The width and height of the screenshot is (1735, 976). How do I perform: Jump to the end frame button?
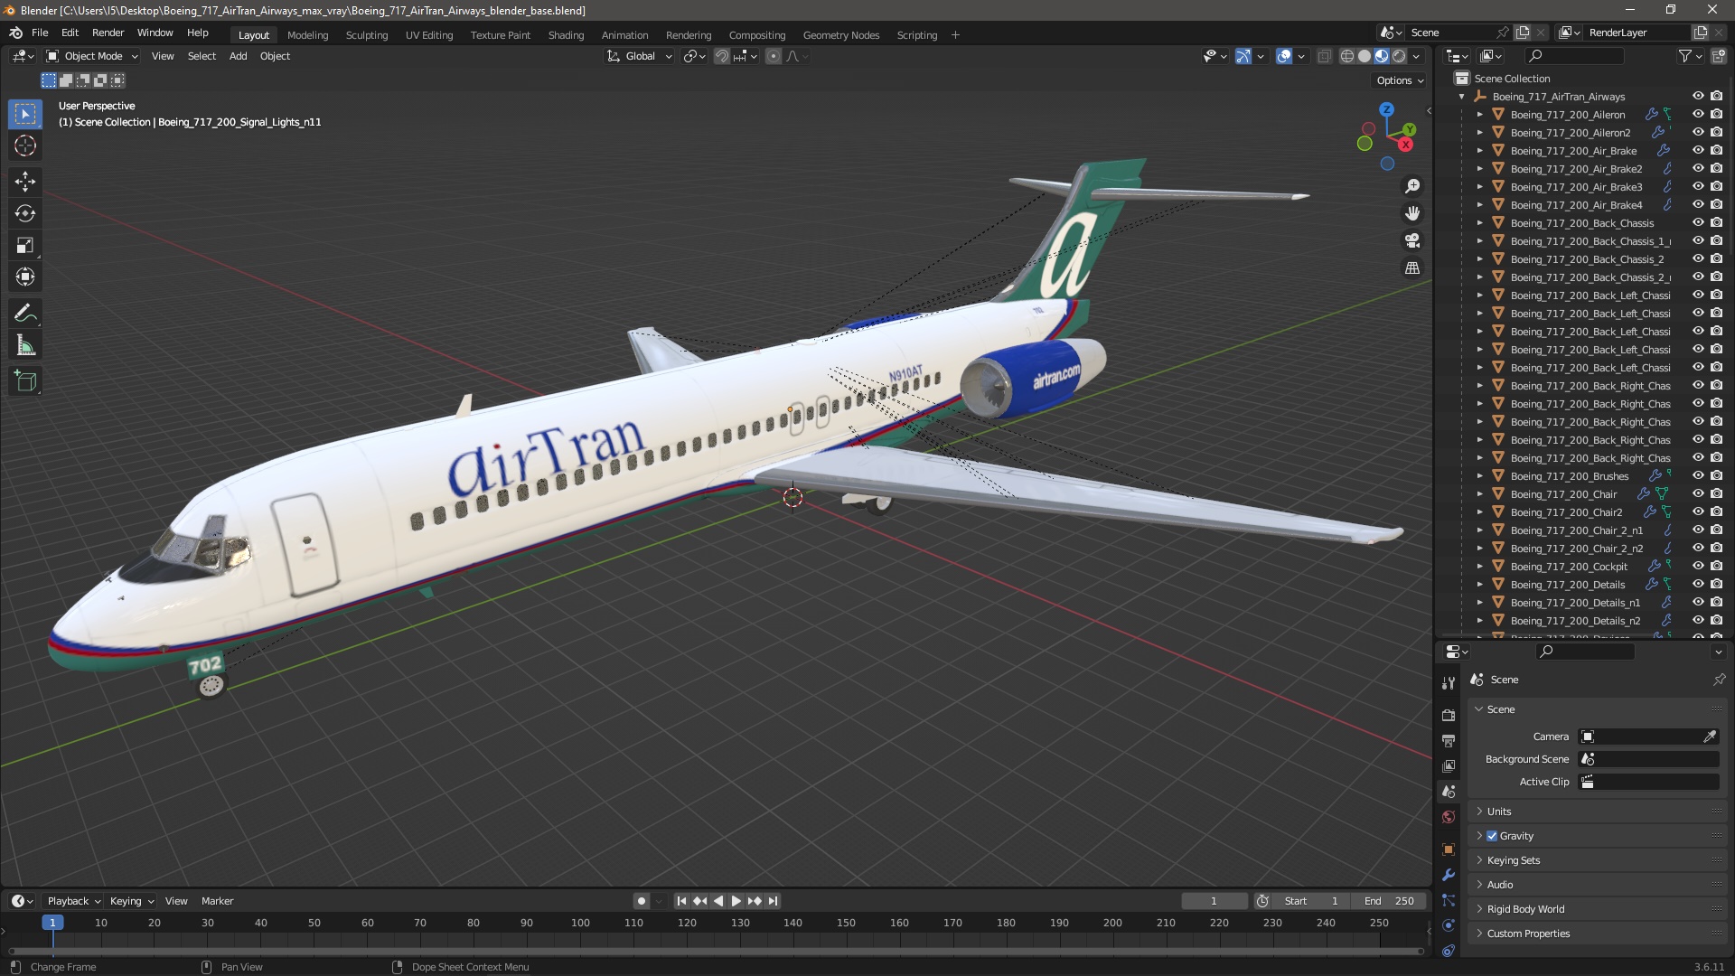[773, 901]
